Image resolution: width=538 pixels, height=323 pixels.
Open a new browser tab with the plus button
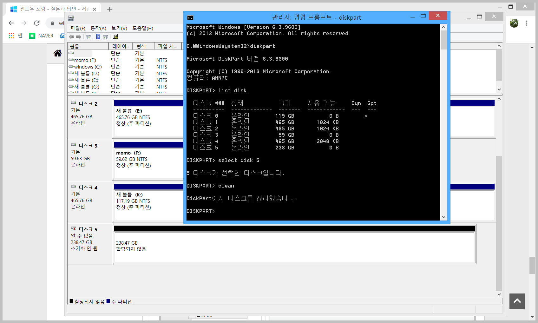pos(109,9)
